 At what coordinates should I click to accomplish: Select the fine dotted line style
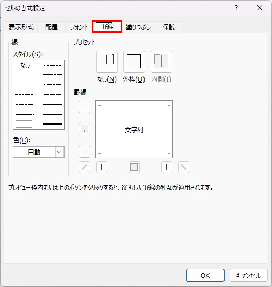click(25, 75)
